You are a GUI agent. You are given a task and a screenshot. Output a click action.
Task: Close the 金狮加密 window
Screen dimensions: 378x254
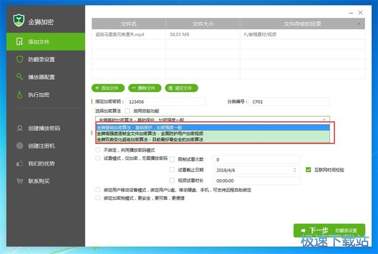(x=360, y=12)
